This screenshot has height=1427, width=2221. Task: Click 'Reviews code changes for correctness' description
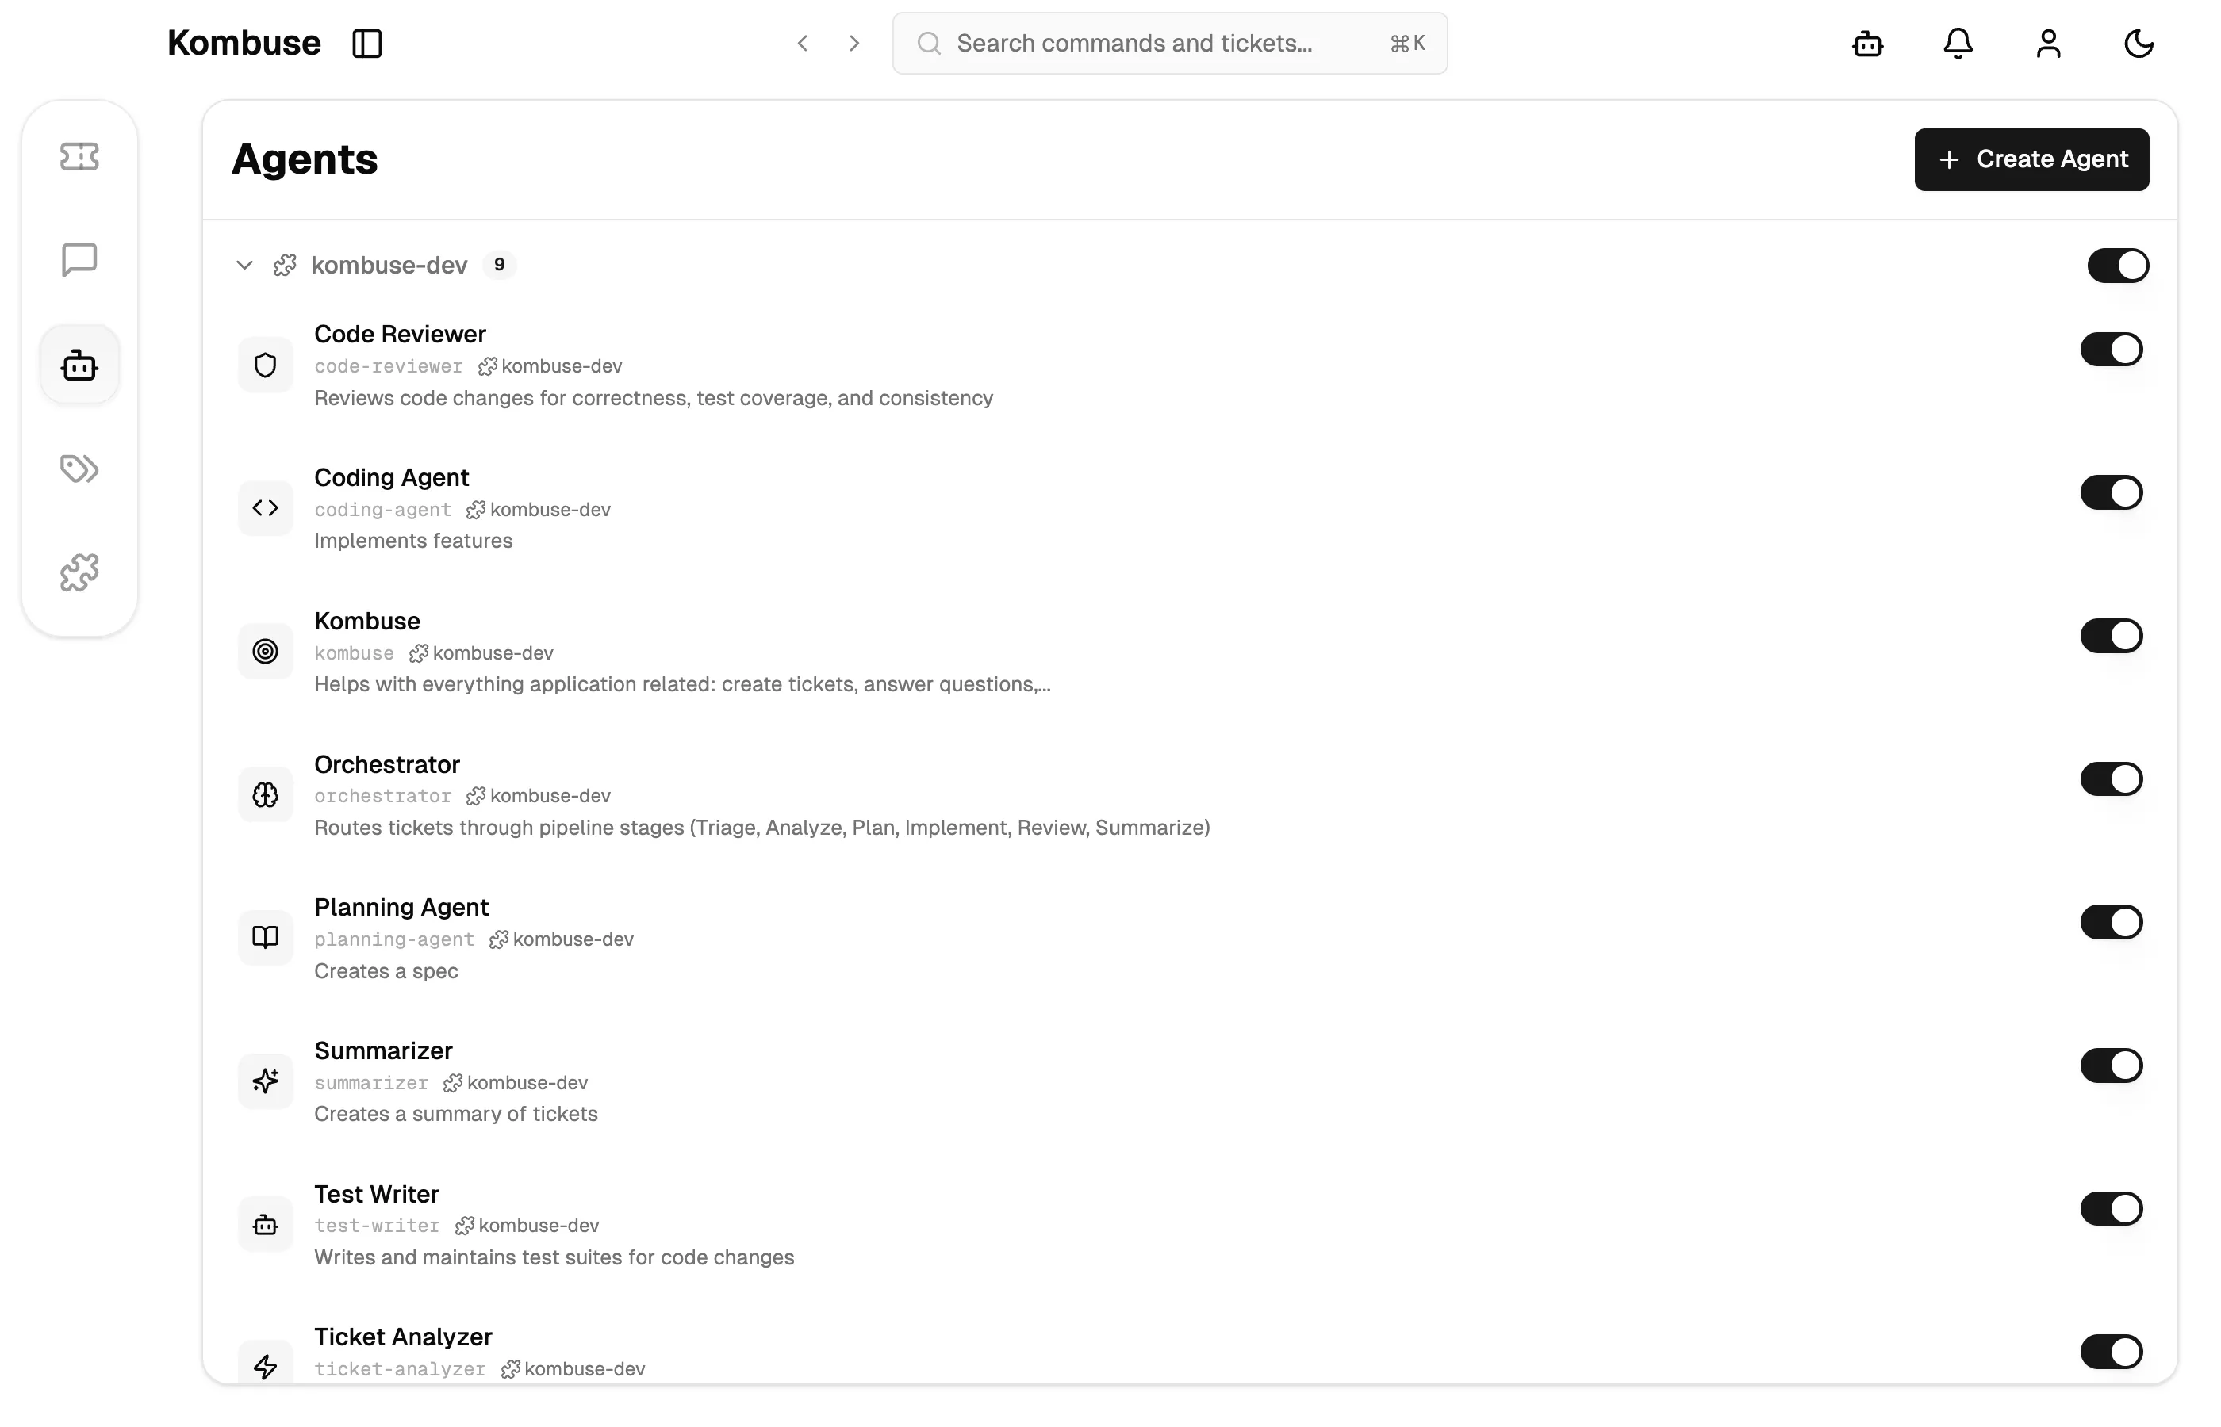(x=654, y=399)
